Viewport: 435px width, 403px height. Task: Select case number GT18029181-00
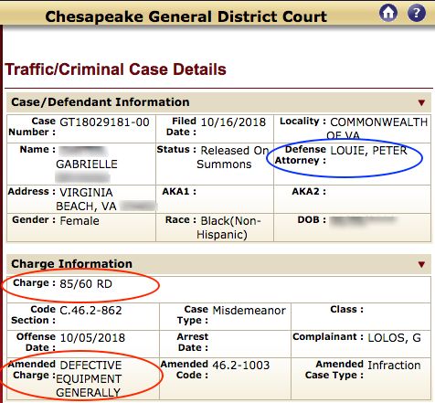104,122
